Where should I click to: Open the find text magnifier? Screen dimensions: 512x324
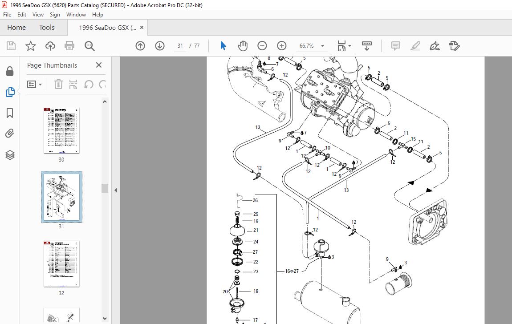(x=89, y=46)
